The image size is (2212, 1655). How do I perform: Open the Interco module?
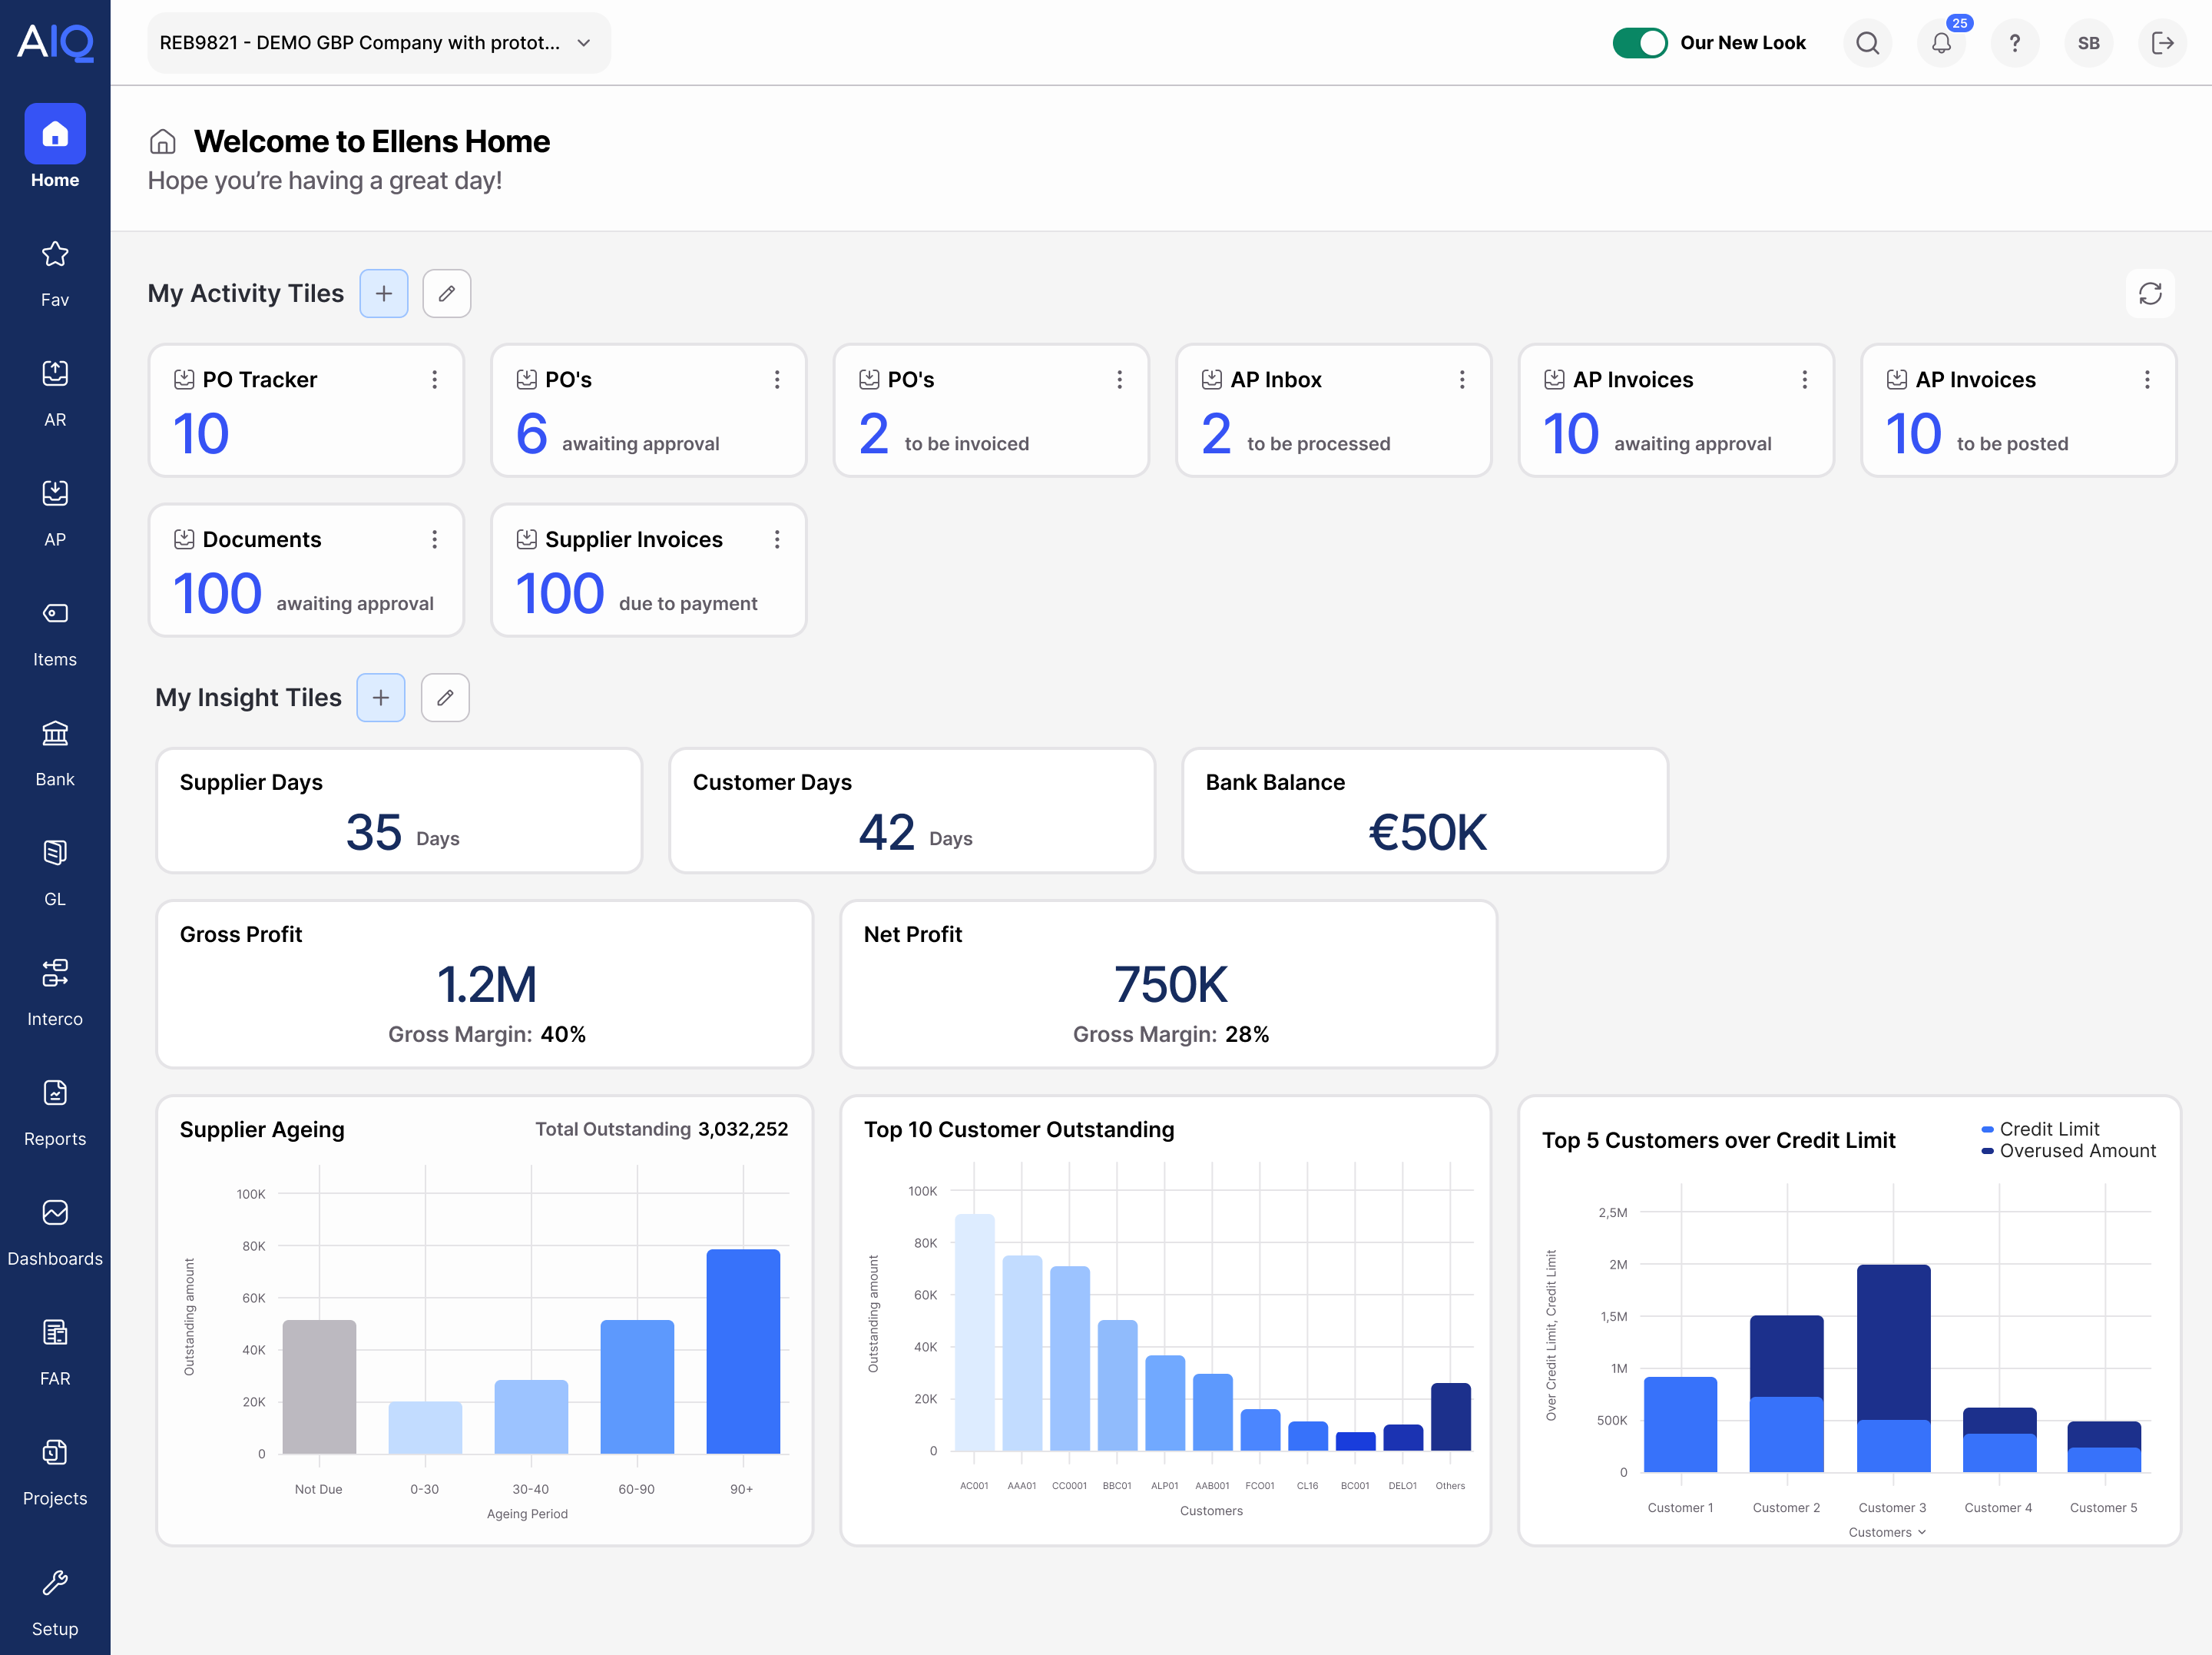pos(55,987)
